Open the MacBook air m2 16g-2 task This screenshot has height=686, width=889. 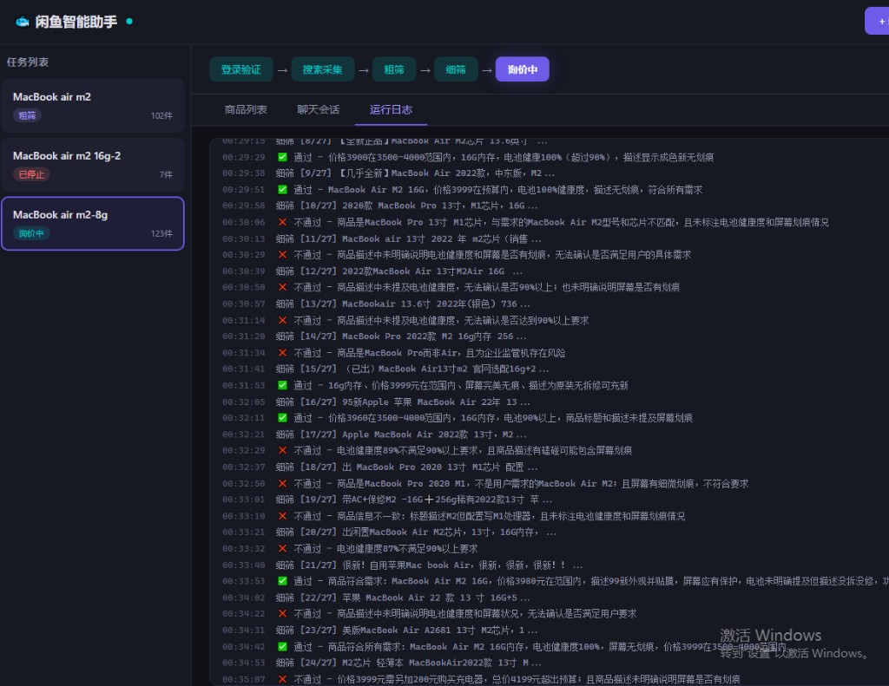[x=92, y=165]
